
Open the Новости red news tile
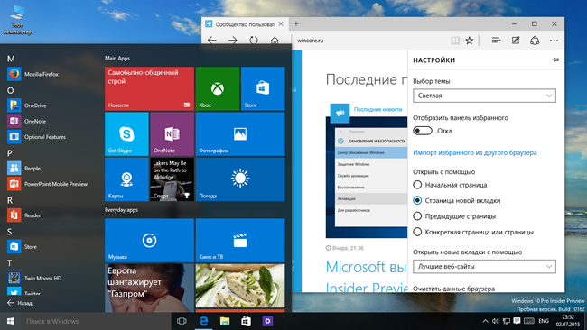click(x=149, y=88)
